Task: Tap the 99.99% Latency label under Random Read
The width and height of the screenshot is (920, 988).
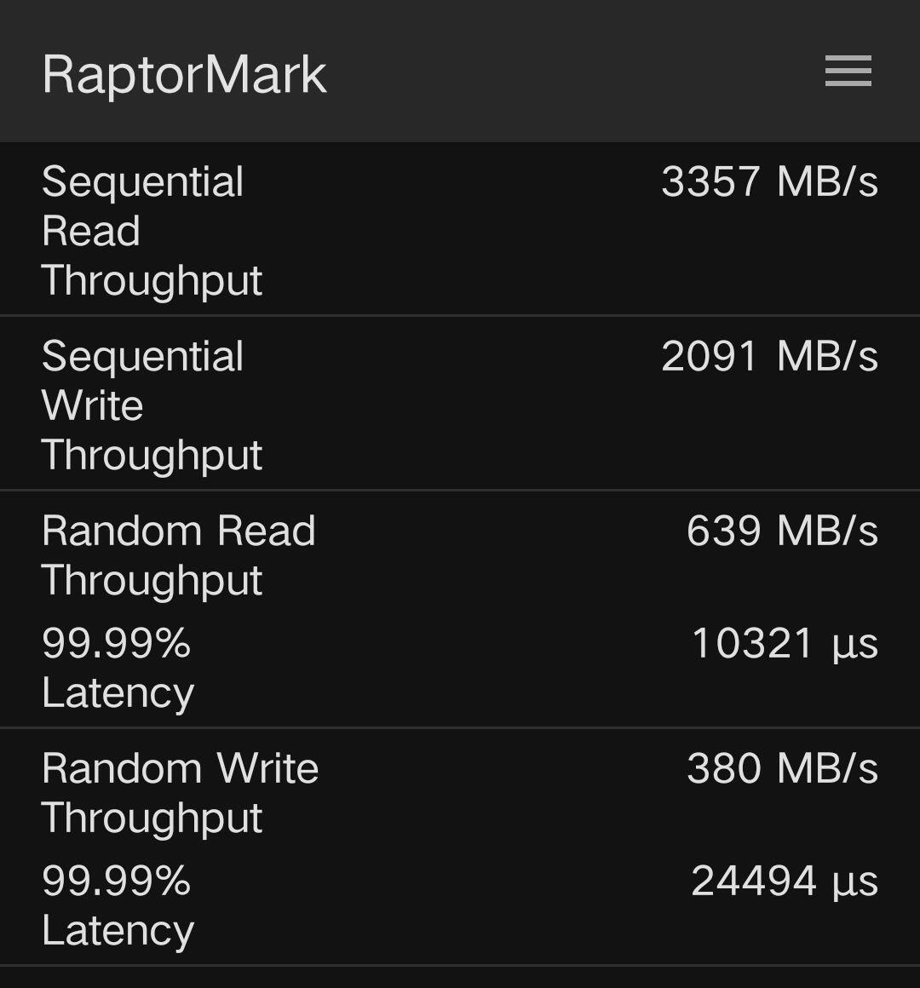Action: click(x=118, y=667)
